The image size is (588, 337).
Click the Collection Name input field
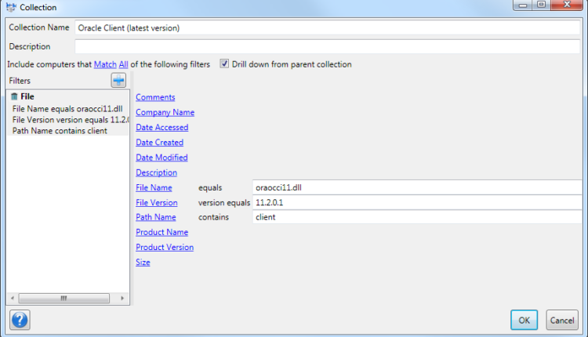pos(329,27)
